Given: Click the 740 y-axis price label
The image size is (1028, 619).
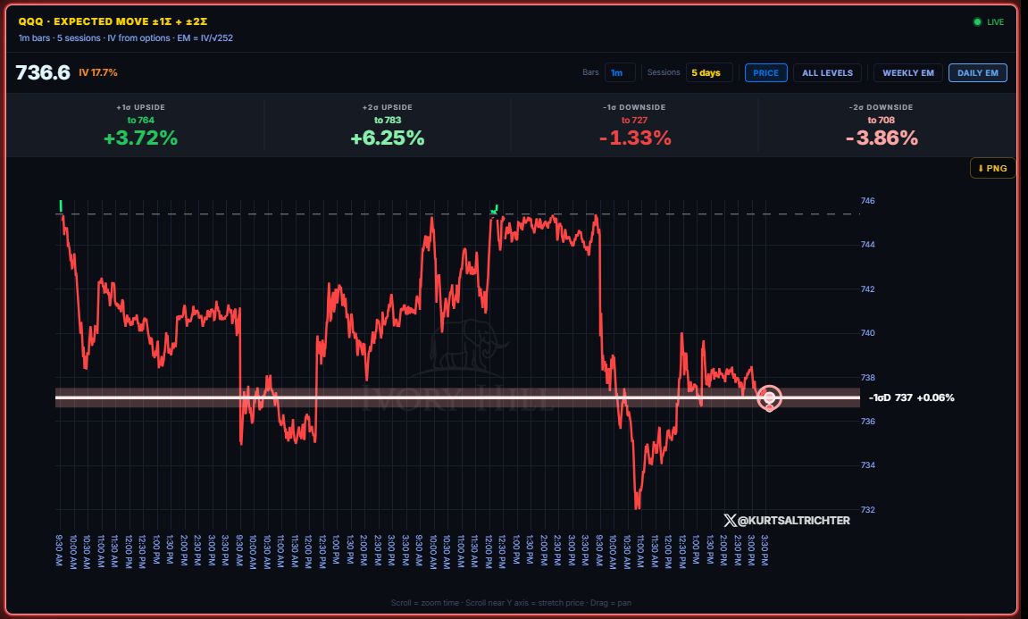Looking at the screenshot, I should (867, 333).
